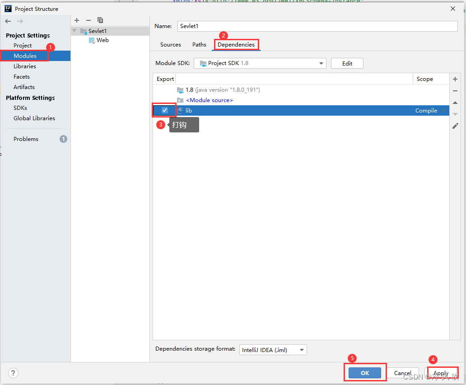Click the Edit SDK button
This screenshot has height=385, width=466.
(347, 63)
